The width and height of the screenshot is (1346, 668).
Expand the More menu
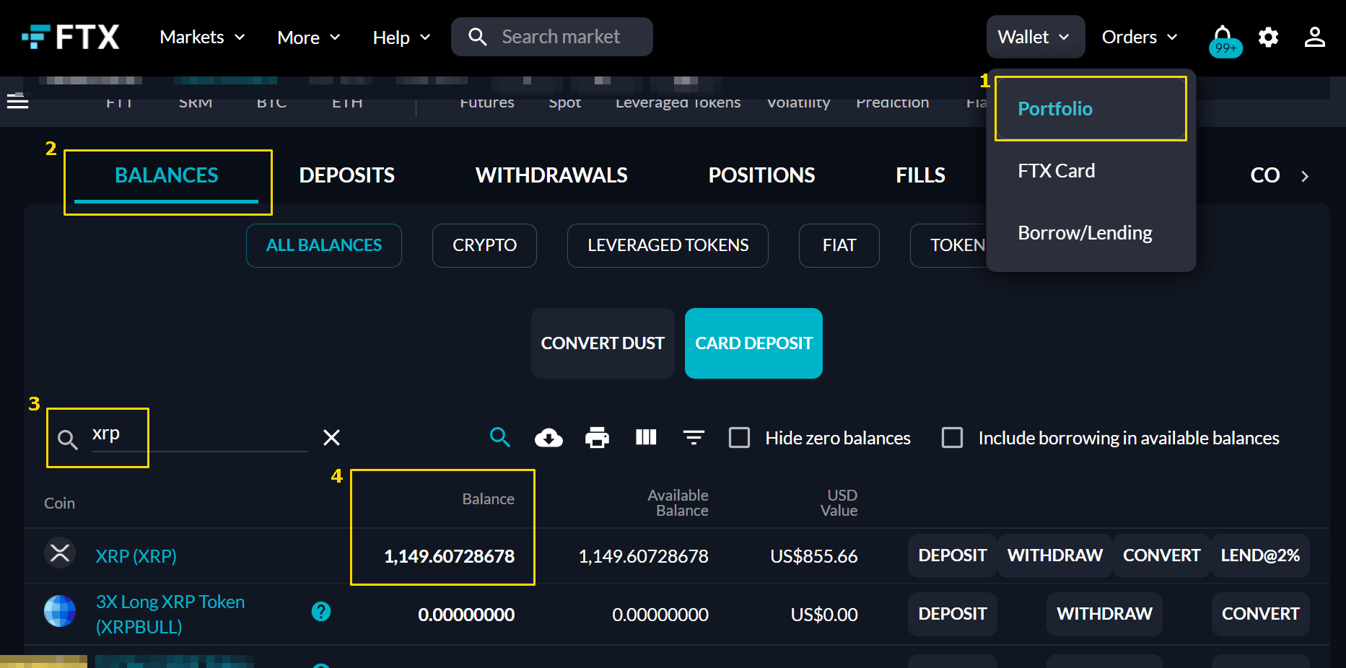[x=309, y=38]
